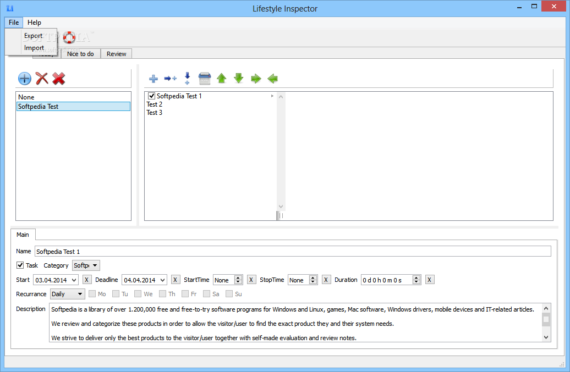Screen dimensions: 570x372
Task: Click the StartTime spinner arrows
Action: coord(238,280)
